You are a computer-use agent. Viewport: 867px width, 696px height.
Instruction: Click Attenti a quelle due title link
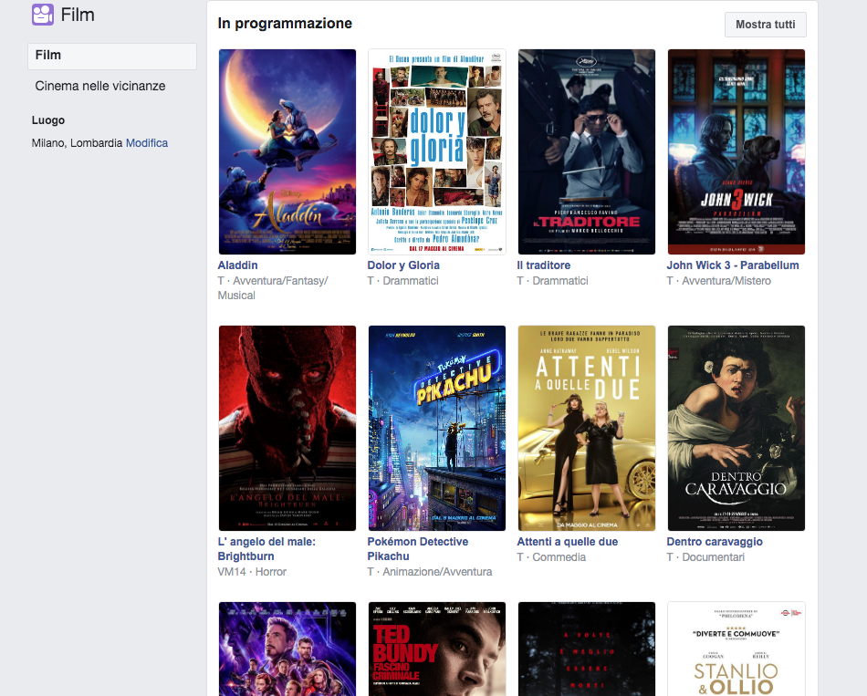click(568, 542)
